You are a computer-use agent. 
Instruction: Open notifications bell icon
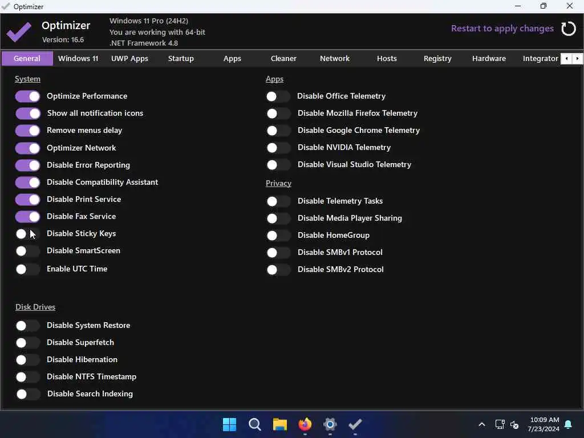569,424
